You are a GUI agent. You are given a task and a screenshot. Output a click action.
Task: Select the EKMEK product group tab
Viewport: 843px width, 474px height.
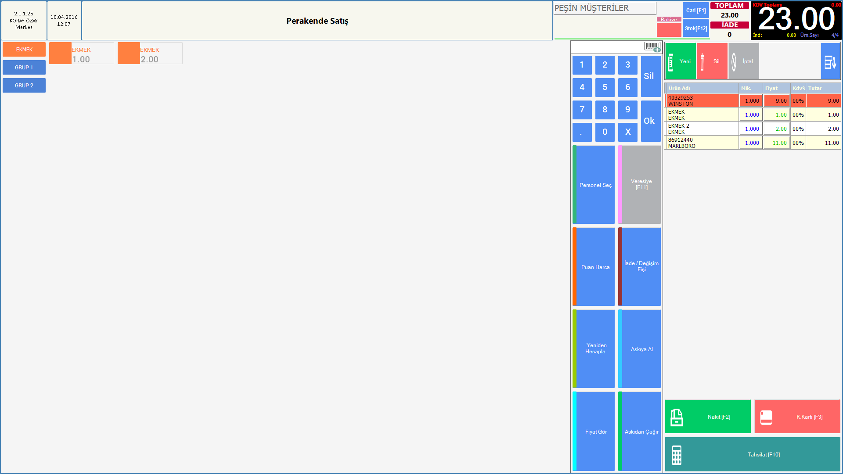[24, 50]
